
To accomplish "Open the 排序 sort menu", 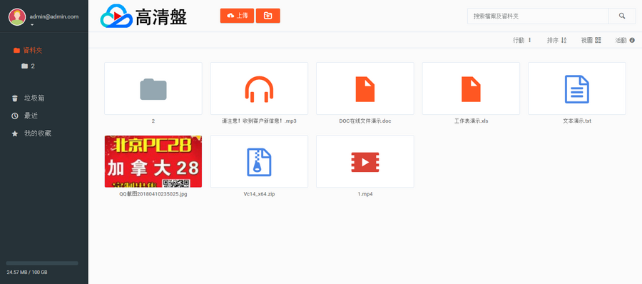I will click(x=556, y=40).
